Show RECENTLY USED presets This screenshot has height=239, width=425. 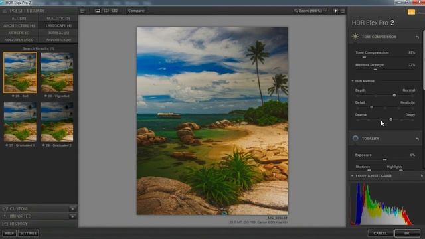pyautogui.click(x=19, y=40)
